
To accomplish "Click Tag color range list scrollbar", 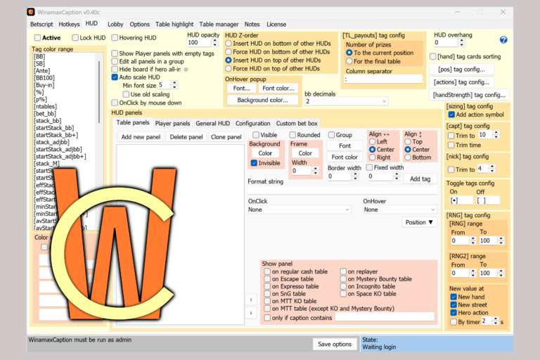I will tap(99, 92).
